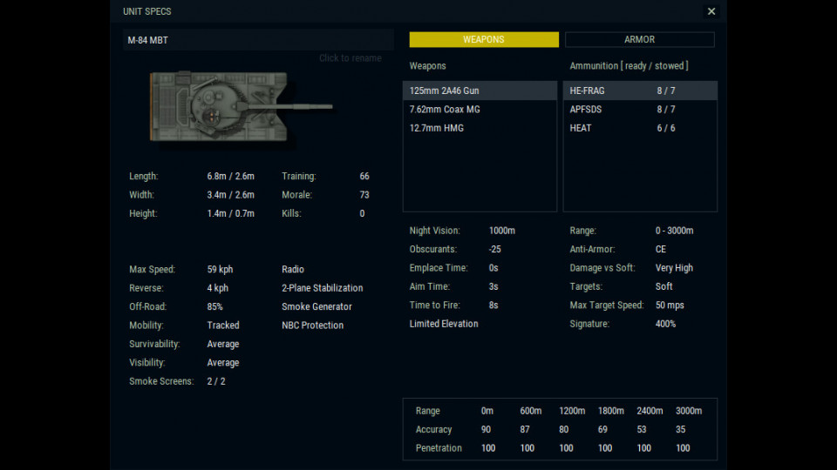Select the 12.7mm HMG weapon
This screenshot has width=837, height=470.
[x=480, y=128]
